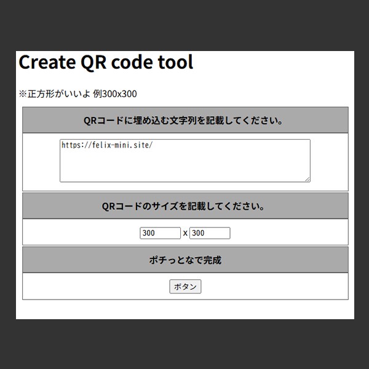Click the QRコードに埋め込む文字列 header row
The height and width of the screenshot is (369, 369).
pyautogui.click(x=185, y=121)
